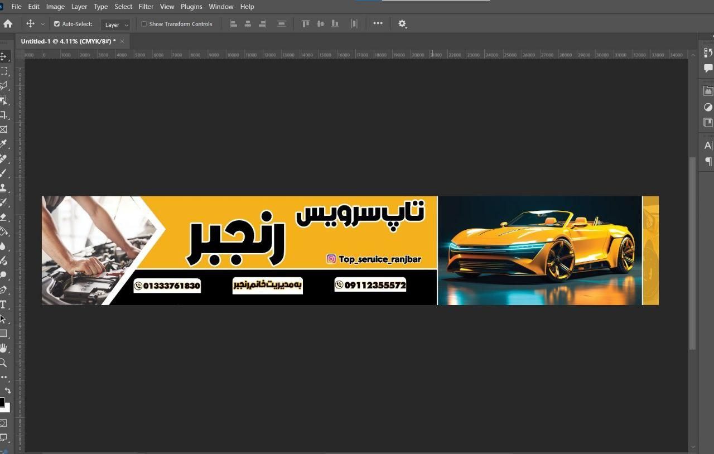Open the Auto-Select Layer dropdown

pyautogui.click(x=115, y=25)
